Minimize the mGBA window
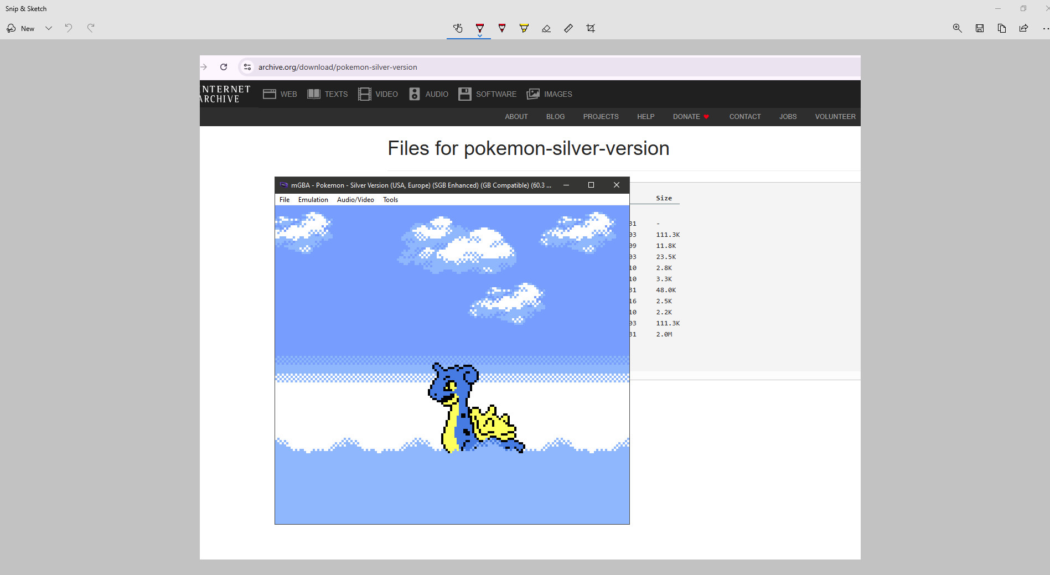The width and height of the screenshot is (1050, 575). point(566,185)
